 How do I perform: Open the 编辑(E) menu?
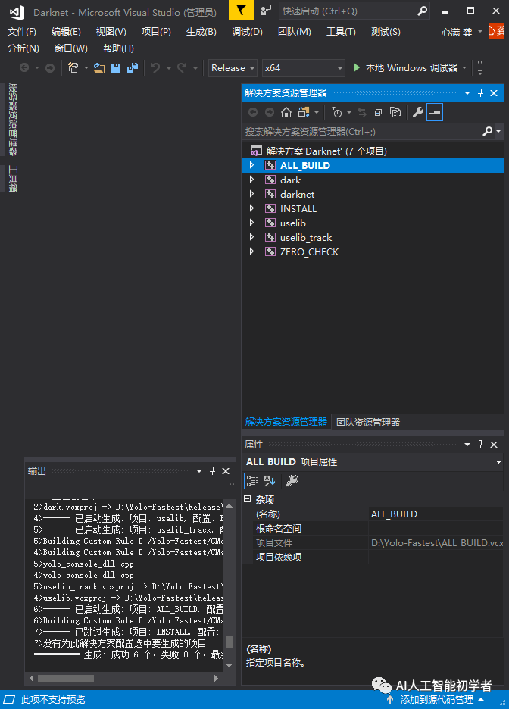[66, 32]
